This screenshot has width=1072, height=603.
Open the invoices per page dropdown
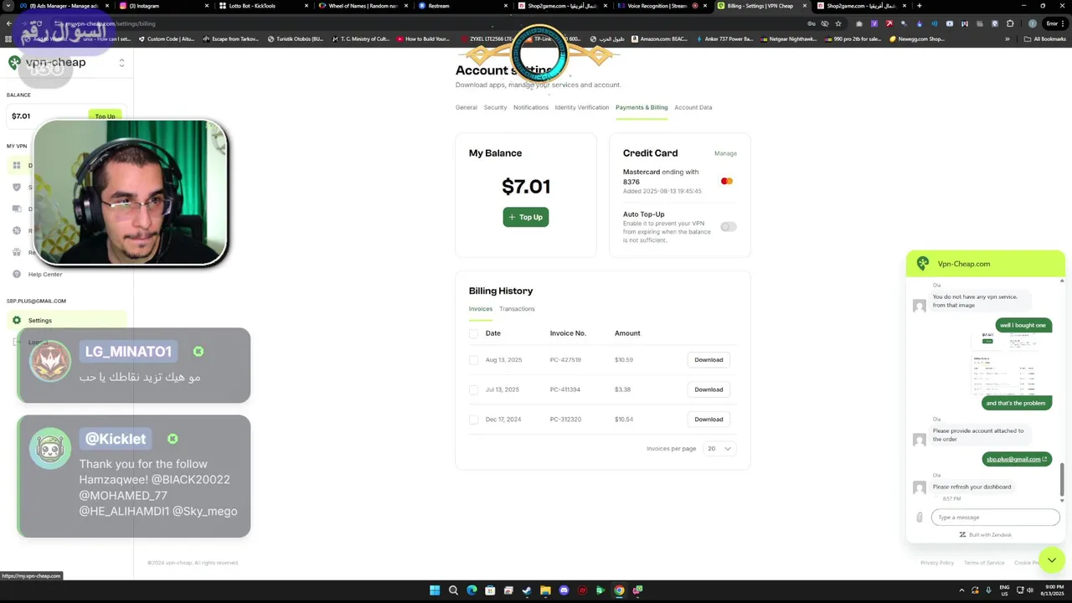(x=719, y=448)
